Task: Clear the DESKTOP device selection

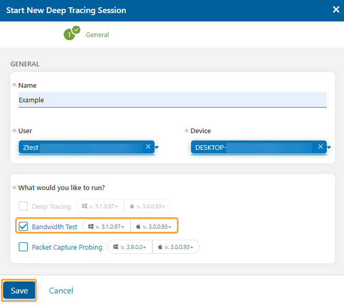Action: [320, 147]
